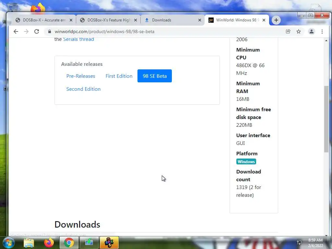Viewport: 332px width, 249px height.
Task: Click the 98 SE Beta button
Action: coord(155,76)
